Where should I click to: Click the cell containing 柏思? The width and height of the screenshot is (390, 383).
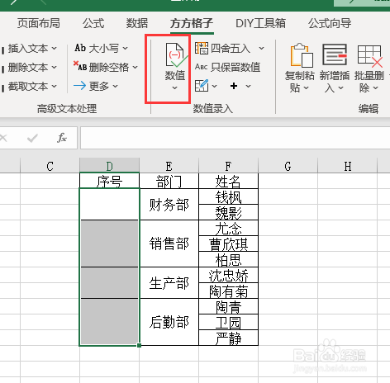click(228, 259)
